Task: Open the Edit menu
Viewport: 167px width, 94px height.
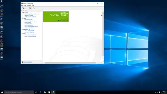Action: (25, 6)
